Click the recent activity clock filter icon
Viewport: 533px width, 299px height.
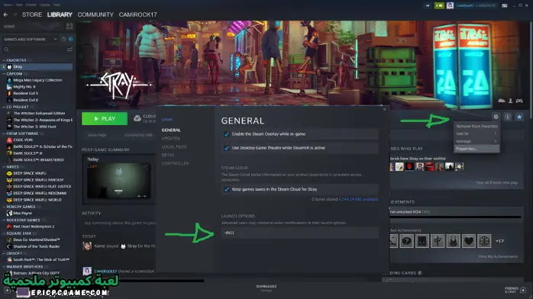tap(63, 40)
